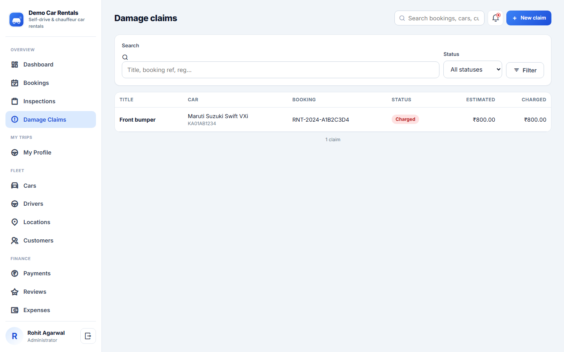Image resolution: width=564 pixels, height=352 pixels.
Task: Click the Damage claims page heading
Action: coord(146,18)
